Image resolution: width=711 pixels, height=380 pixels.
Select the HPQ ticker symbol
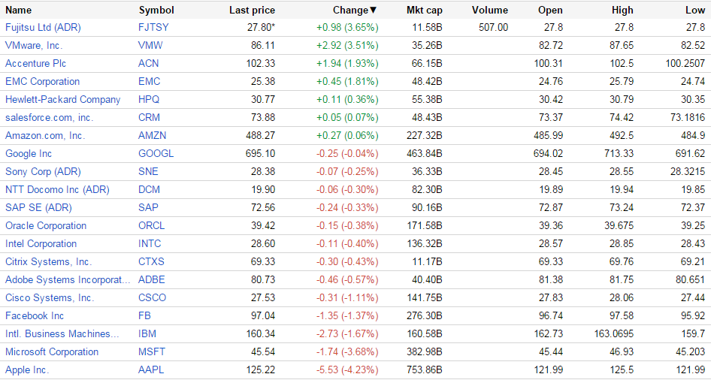pyautogui.click(x=150, y=100)
